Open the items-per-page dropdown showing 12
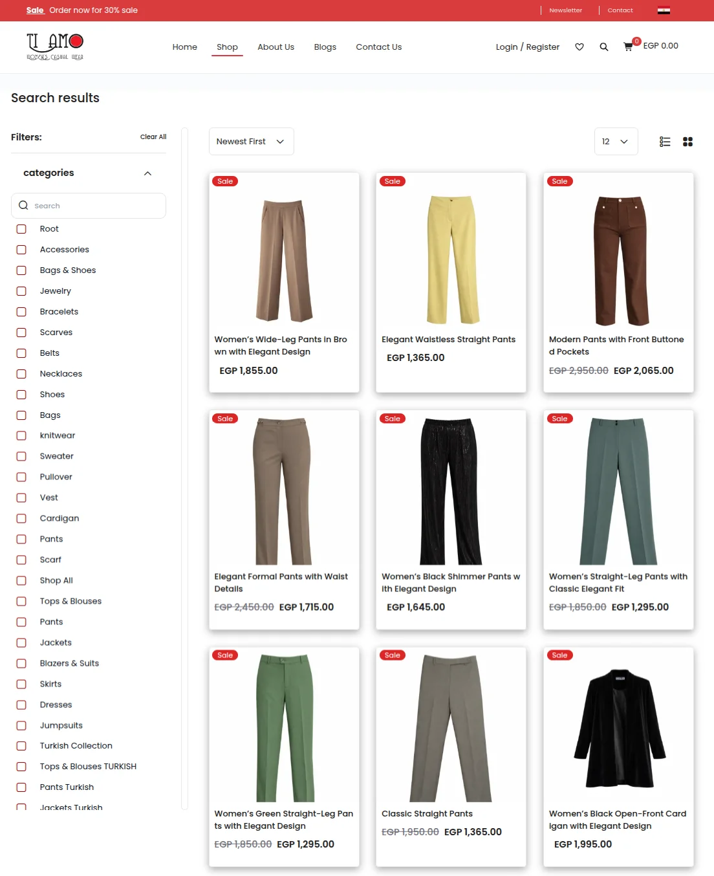 tap(615, 141)
